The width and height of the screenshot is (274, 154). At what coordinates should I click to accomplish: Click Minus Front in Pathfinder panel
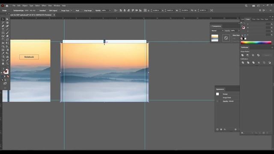click(x=247, y=55)
